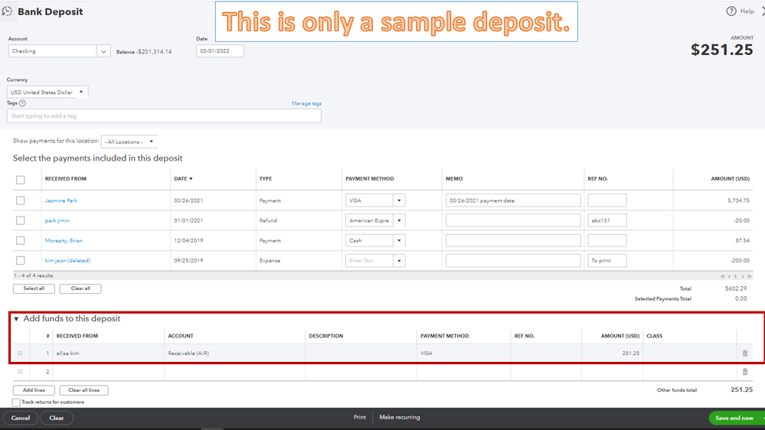Check the Jasmine Park payment row

tap(21, 200)
